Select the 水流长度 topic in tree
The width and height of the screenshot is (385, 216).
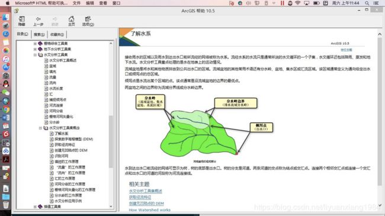(56, 89)
